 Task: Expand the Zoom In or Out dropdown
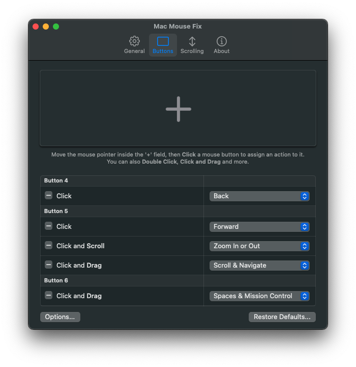259,246
